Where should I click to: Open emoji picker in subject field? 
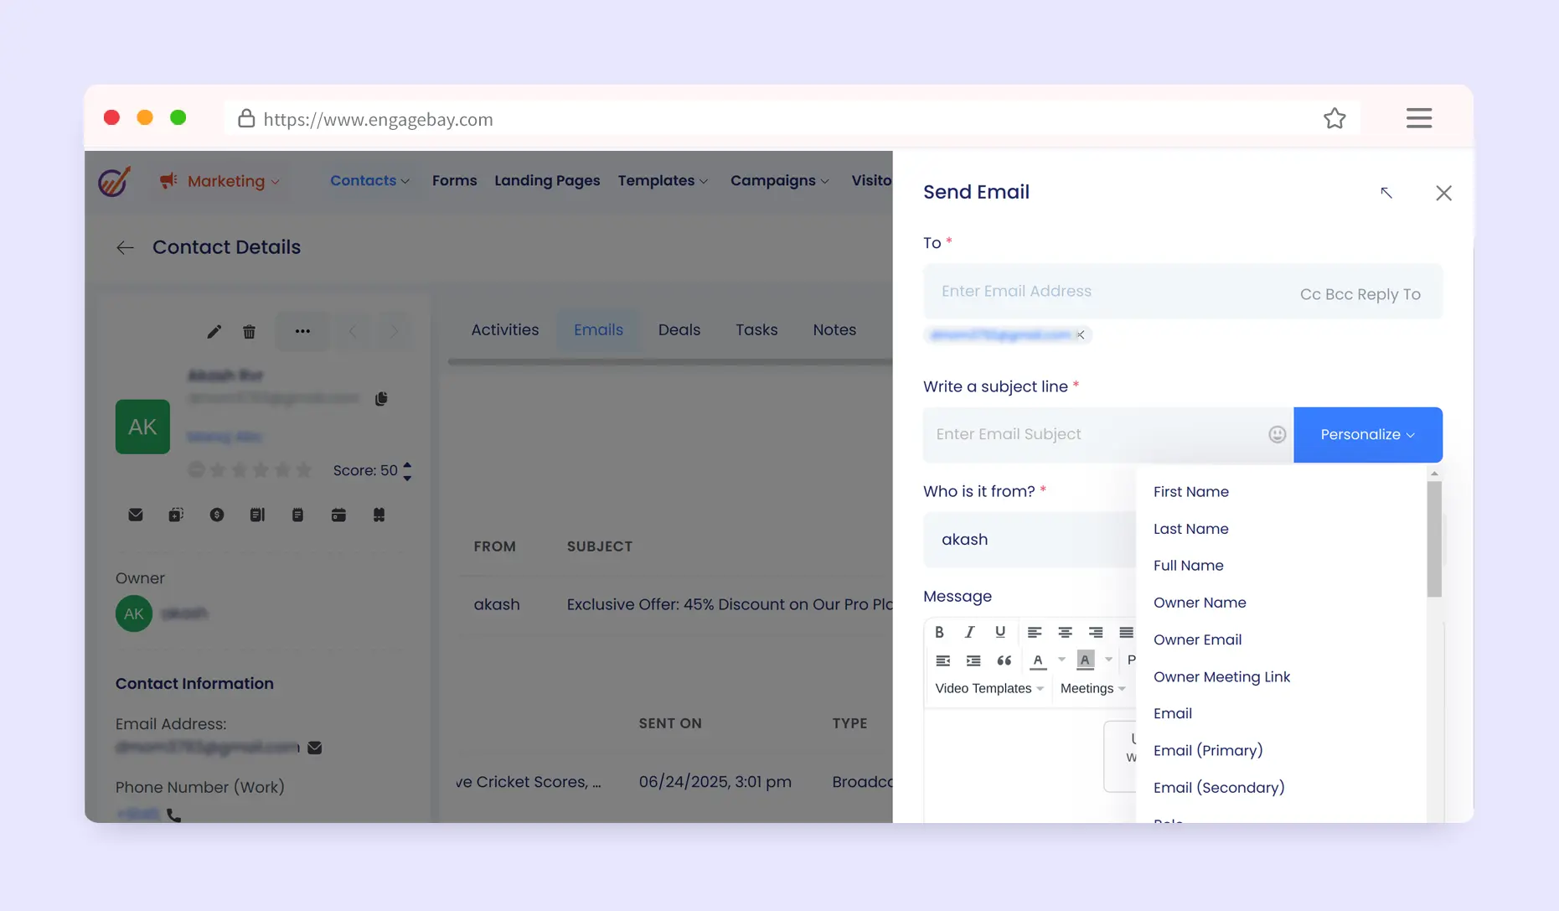click(1277, 434)
